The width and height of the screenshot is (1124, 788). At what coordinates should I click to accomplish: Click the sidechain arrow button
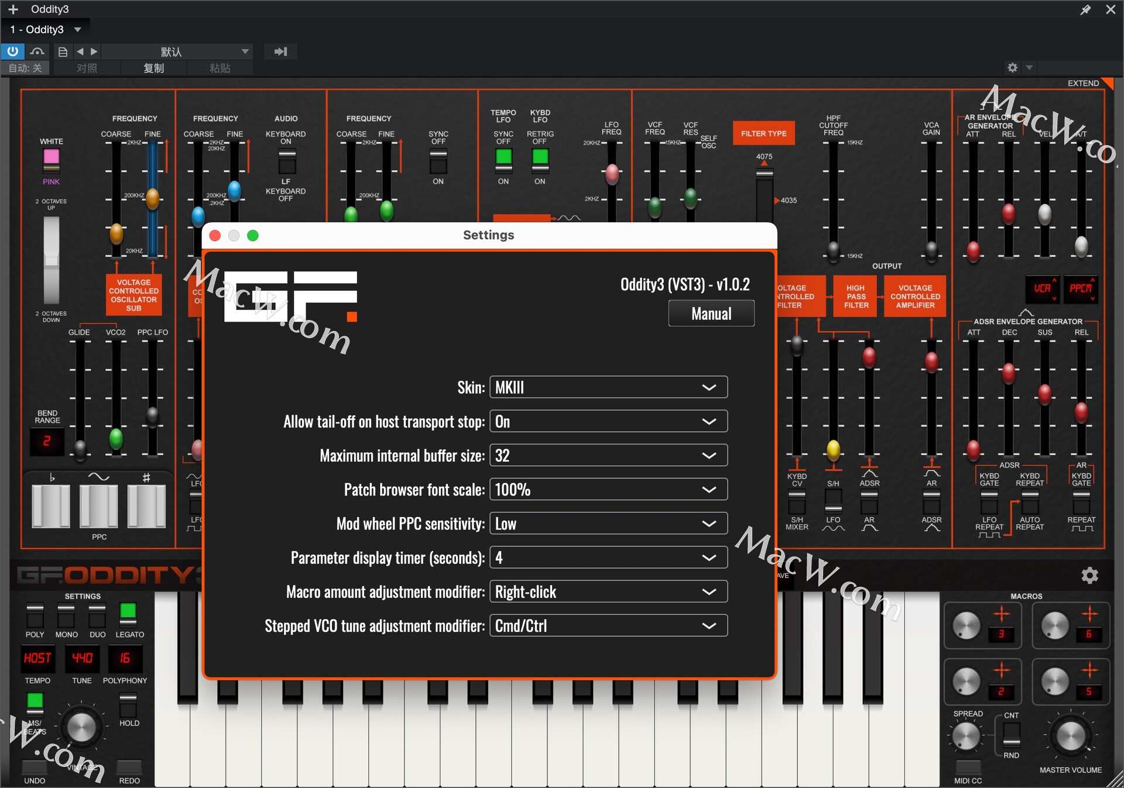click(280, 51)
